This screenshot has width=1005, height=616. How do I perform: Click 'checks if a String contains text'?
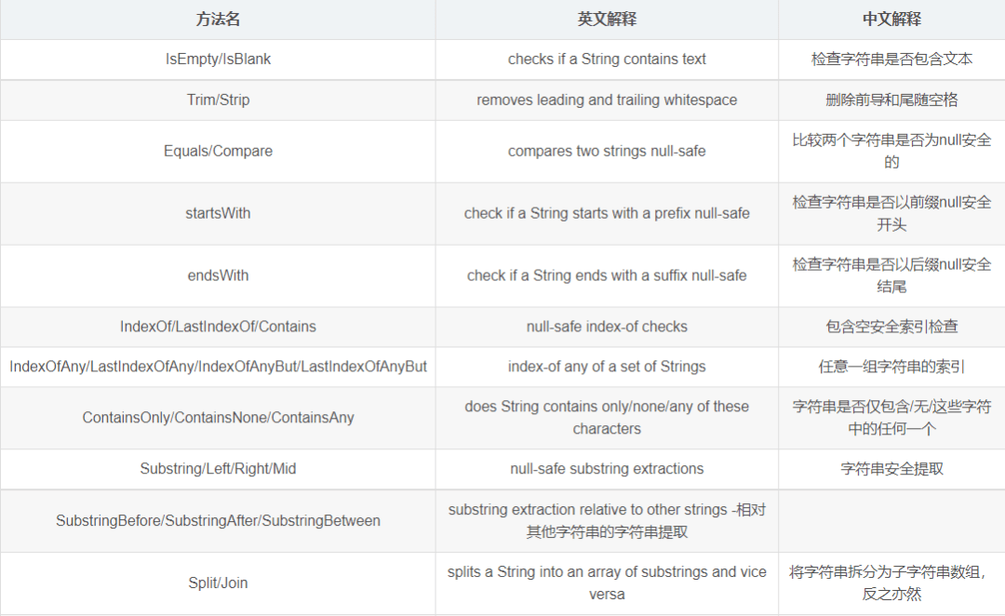point(607,59)
